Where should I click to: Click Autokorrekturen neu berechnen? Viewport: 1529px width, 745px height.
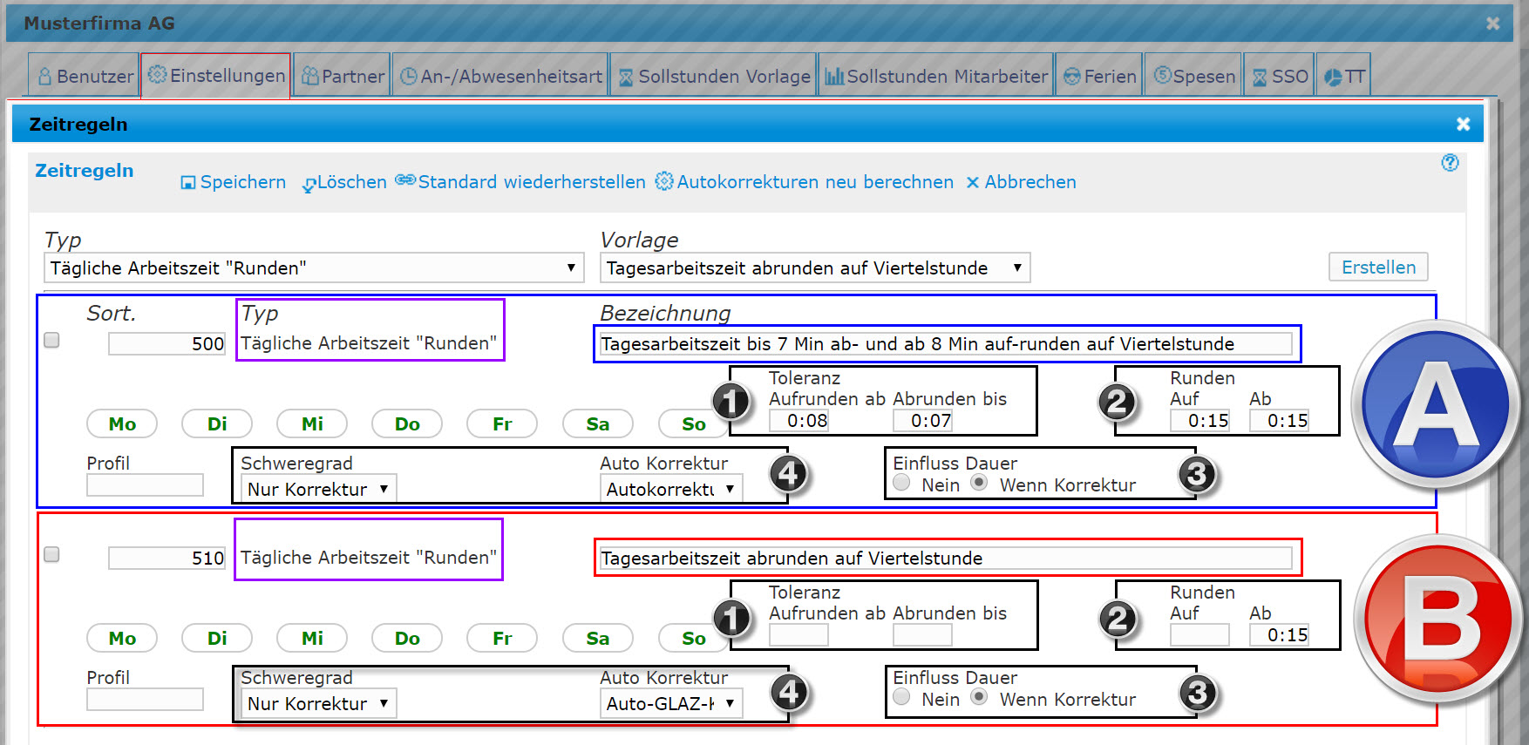(815, 182)
